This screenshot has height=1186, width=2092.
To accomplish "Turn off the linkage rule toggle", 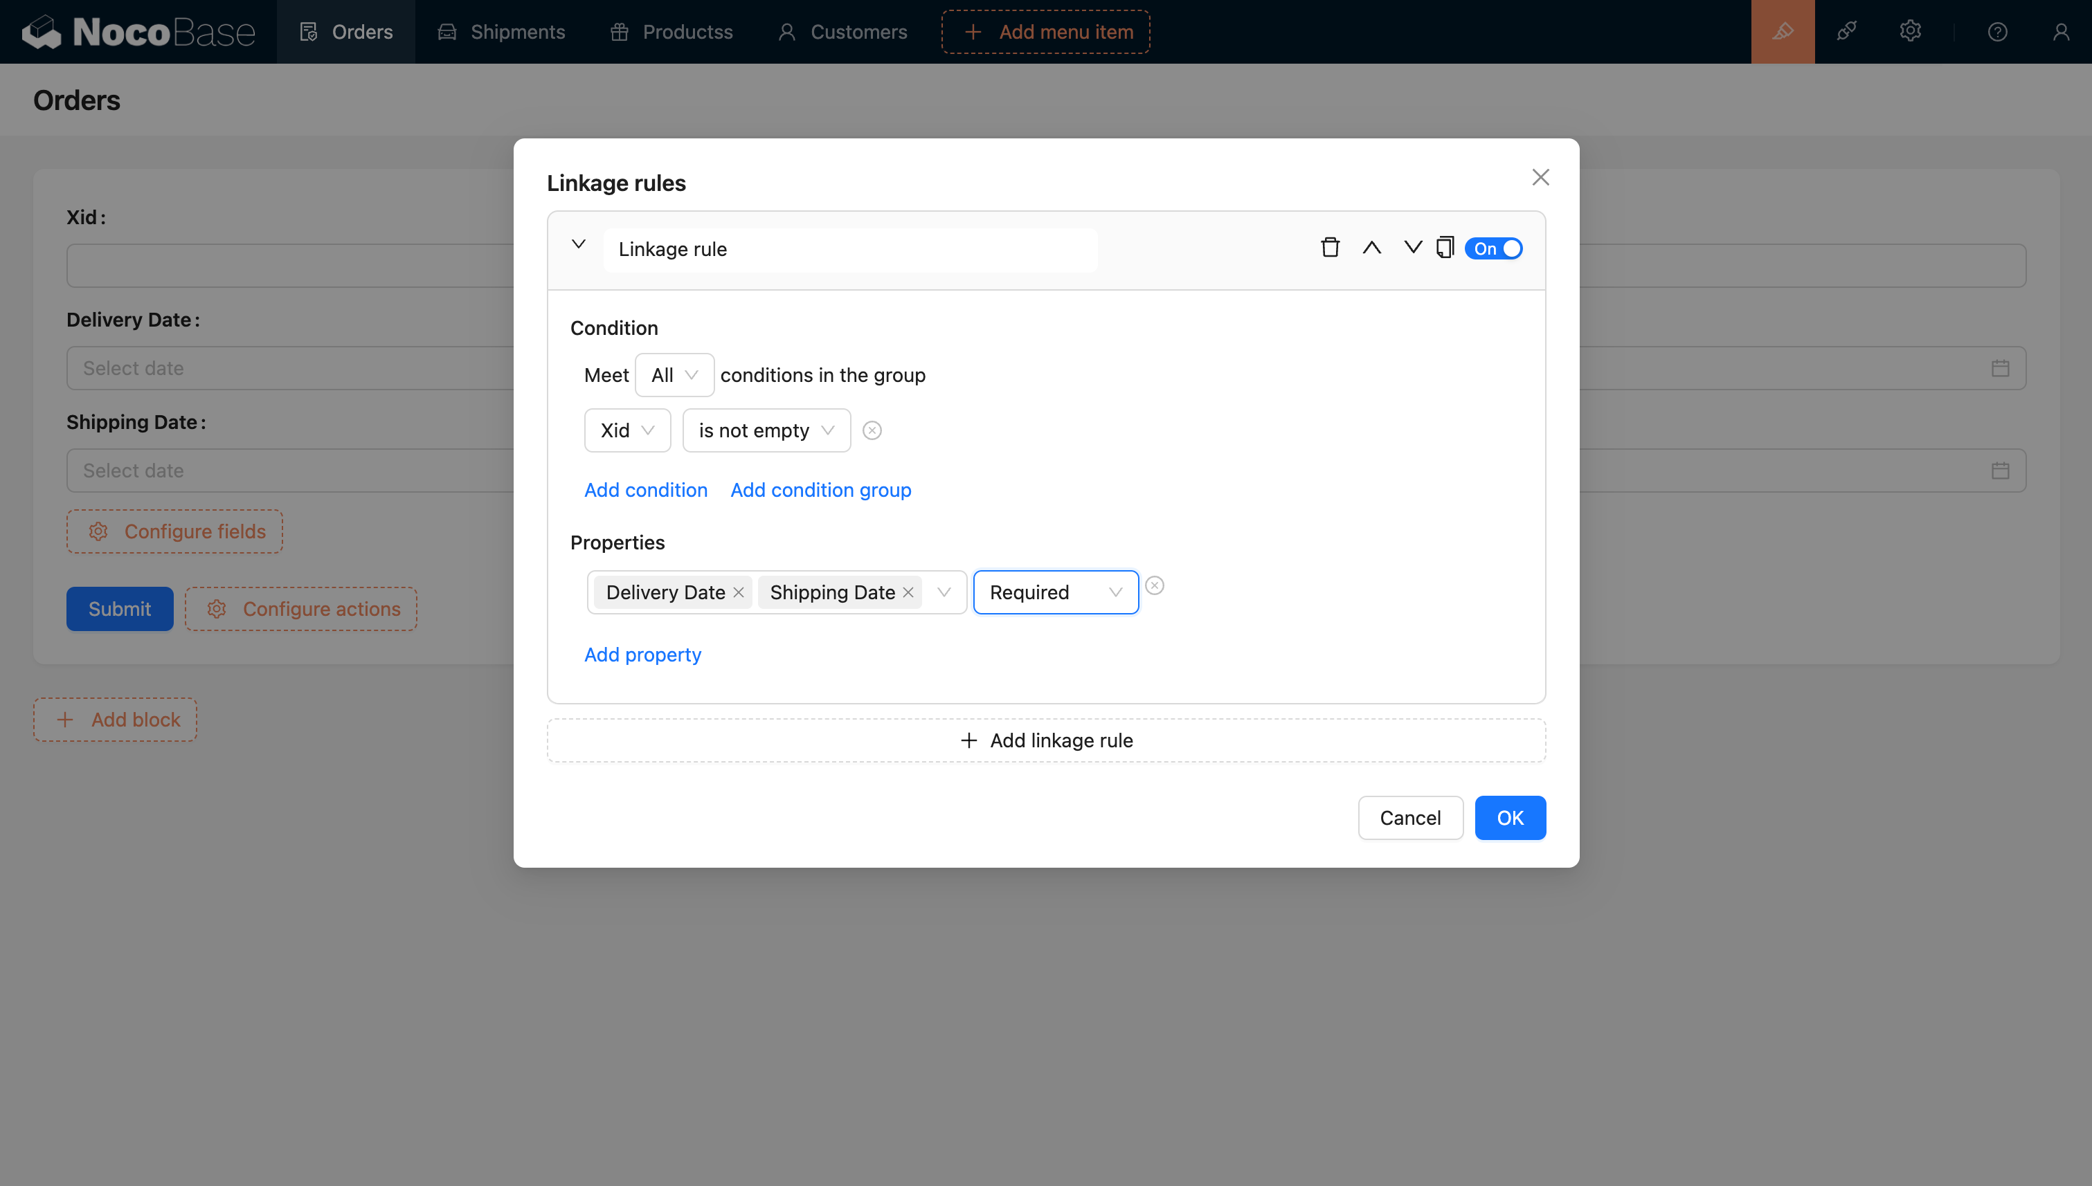I will 1494,248.
